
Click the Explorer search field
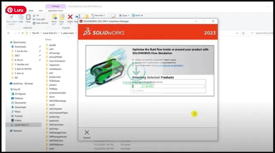coord(261,33)
